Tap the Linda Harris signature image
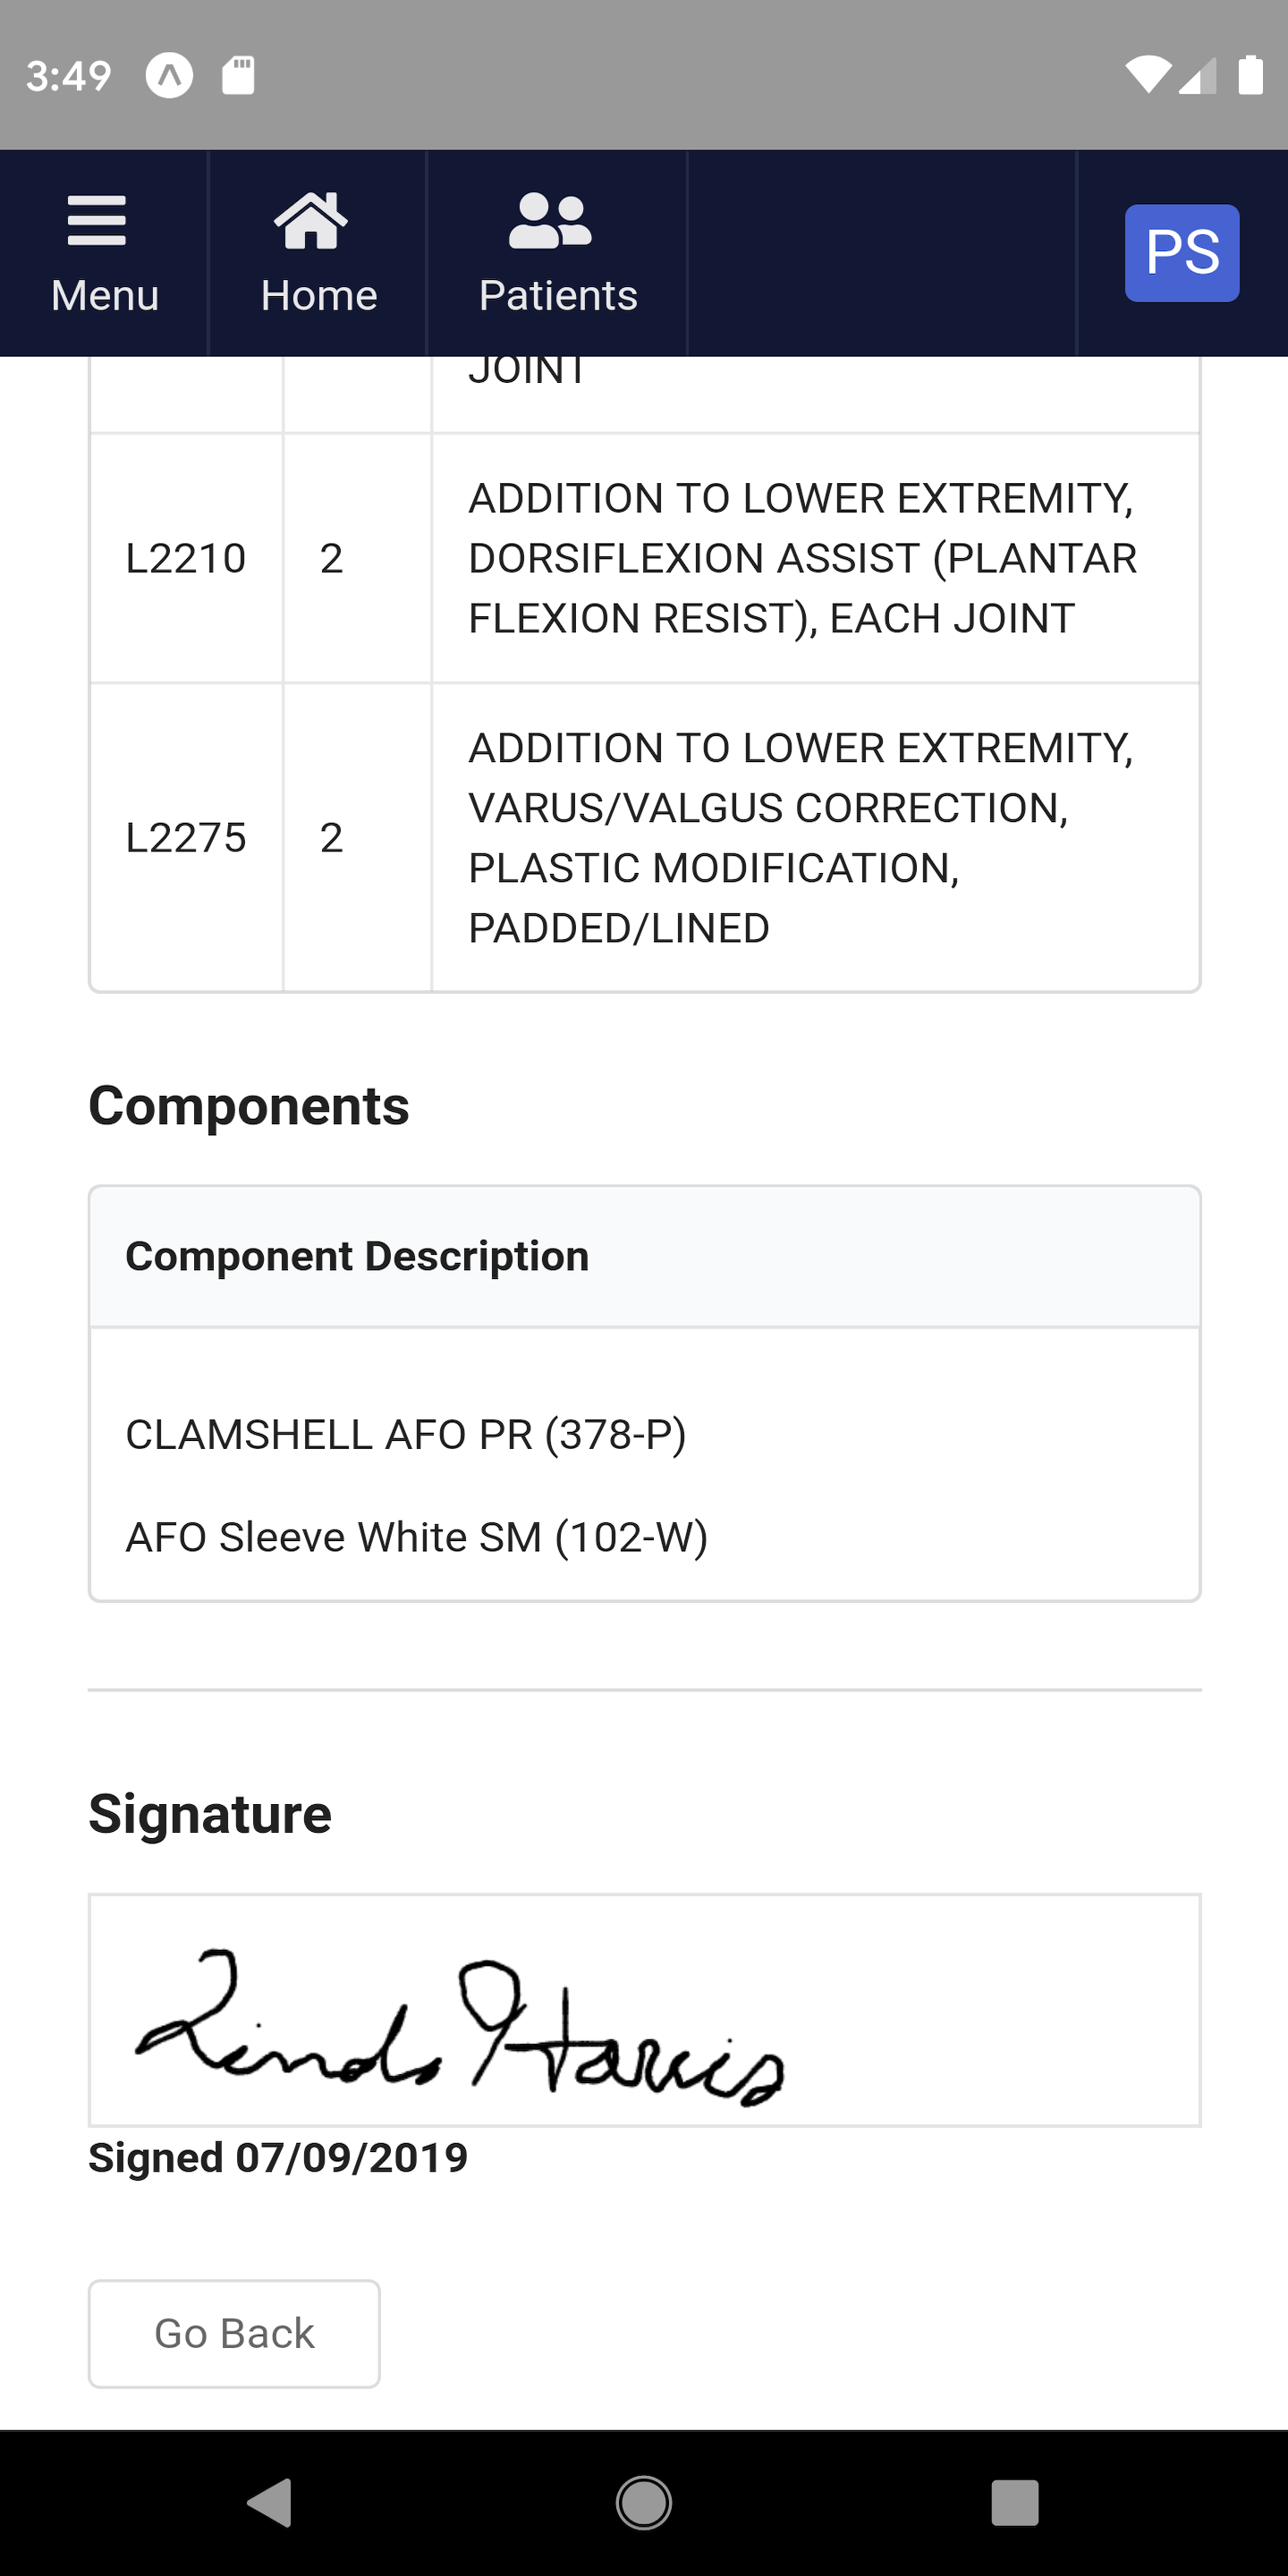This screenshot has height=2576, width=1288. pos(460,2028)
